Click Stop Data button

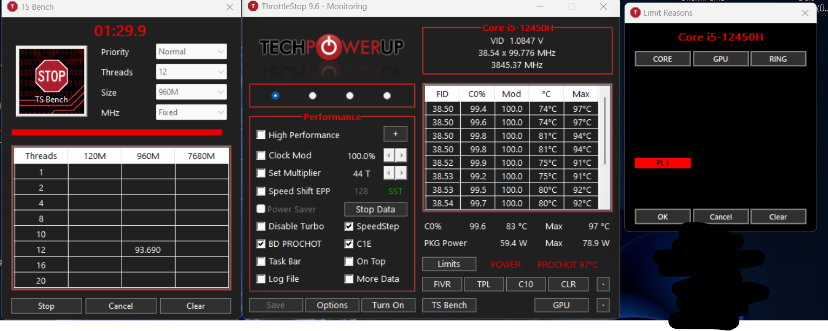[x=375, y=210]
